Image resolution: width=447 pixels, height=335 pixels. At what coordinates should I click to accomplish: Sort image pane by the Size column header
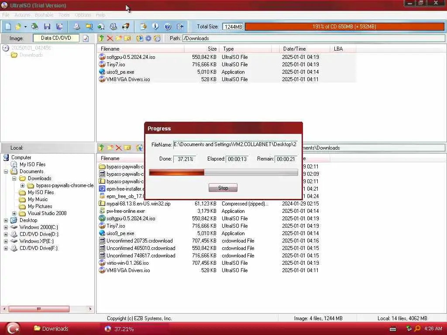click(x=201, y=49)
